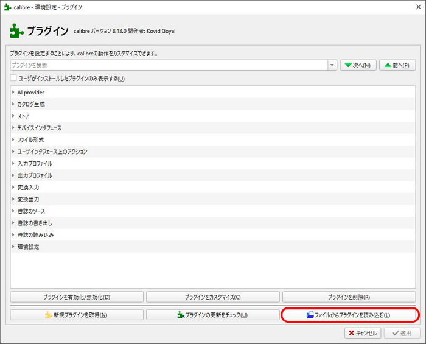This screenshot has height=344, width=426.
Task: Close the plugin preferences window
Action: click(x=419, y=7)
